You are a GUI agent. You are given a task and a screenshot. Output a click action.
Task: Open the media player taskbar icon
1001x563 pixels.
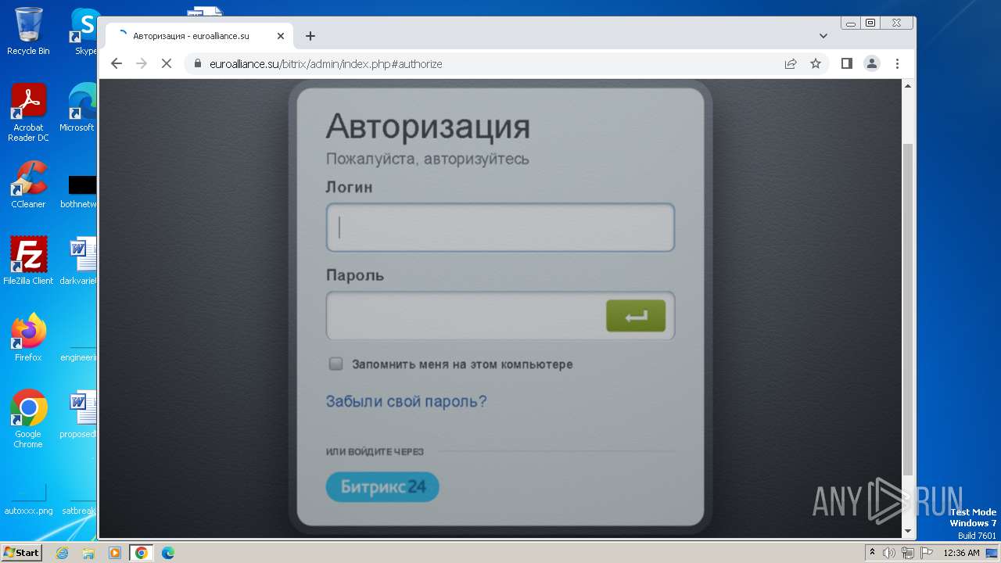point(115,553)
